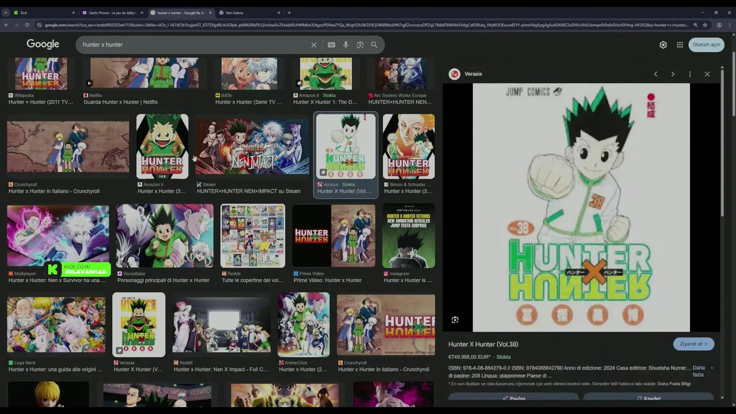This screenshot has width=736, height=414.
Task: Open the tab search dropdown
Action: tap(6, 13)
